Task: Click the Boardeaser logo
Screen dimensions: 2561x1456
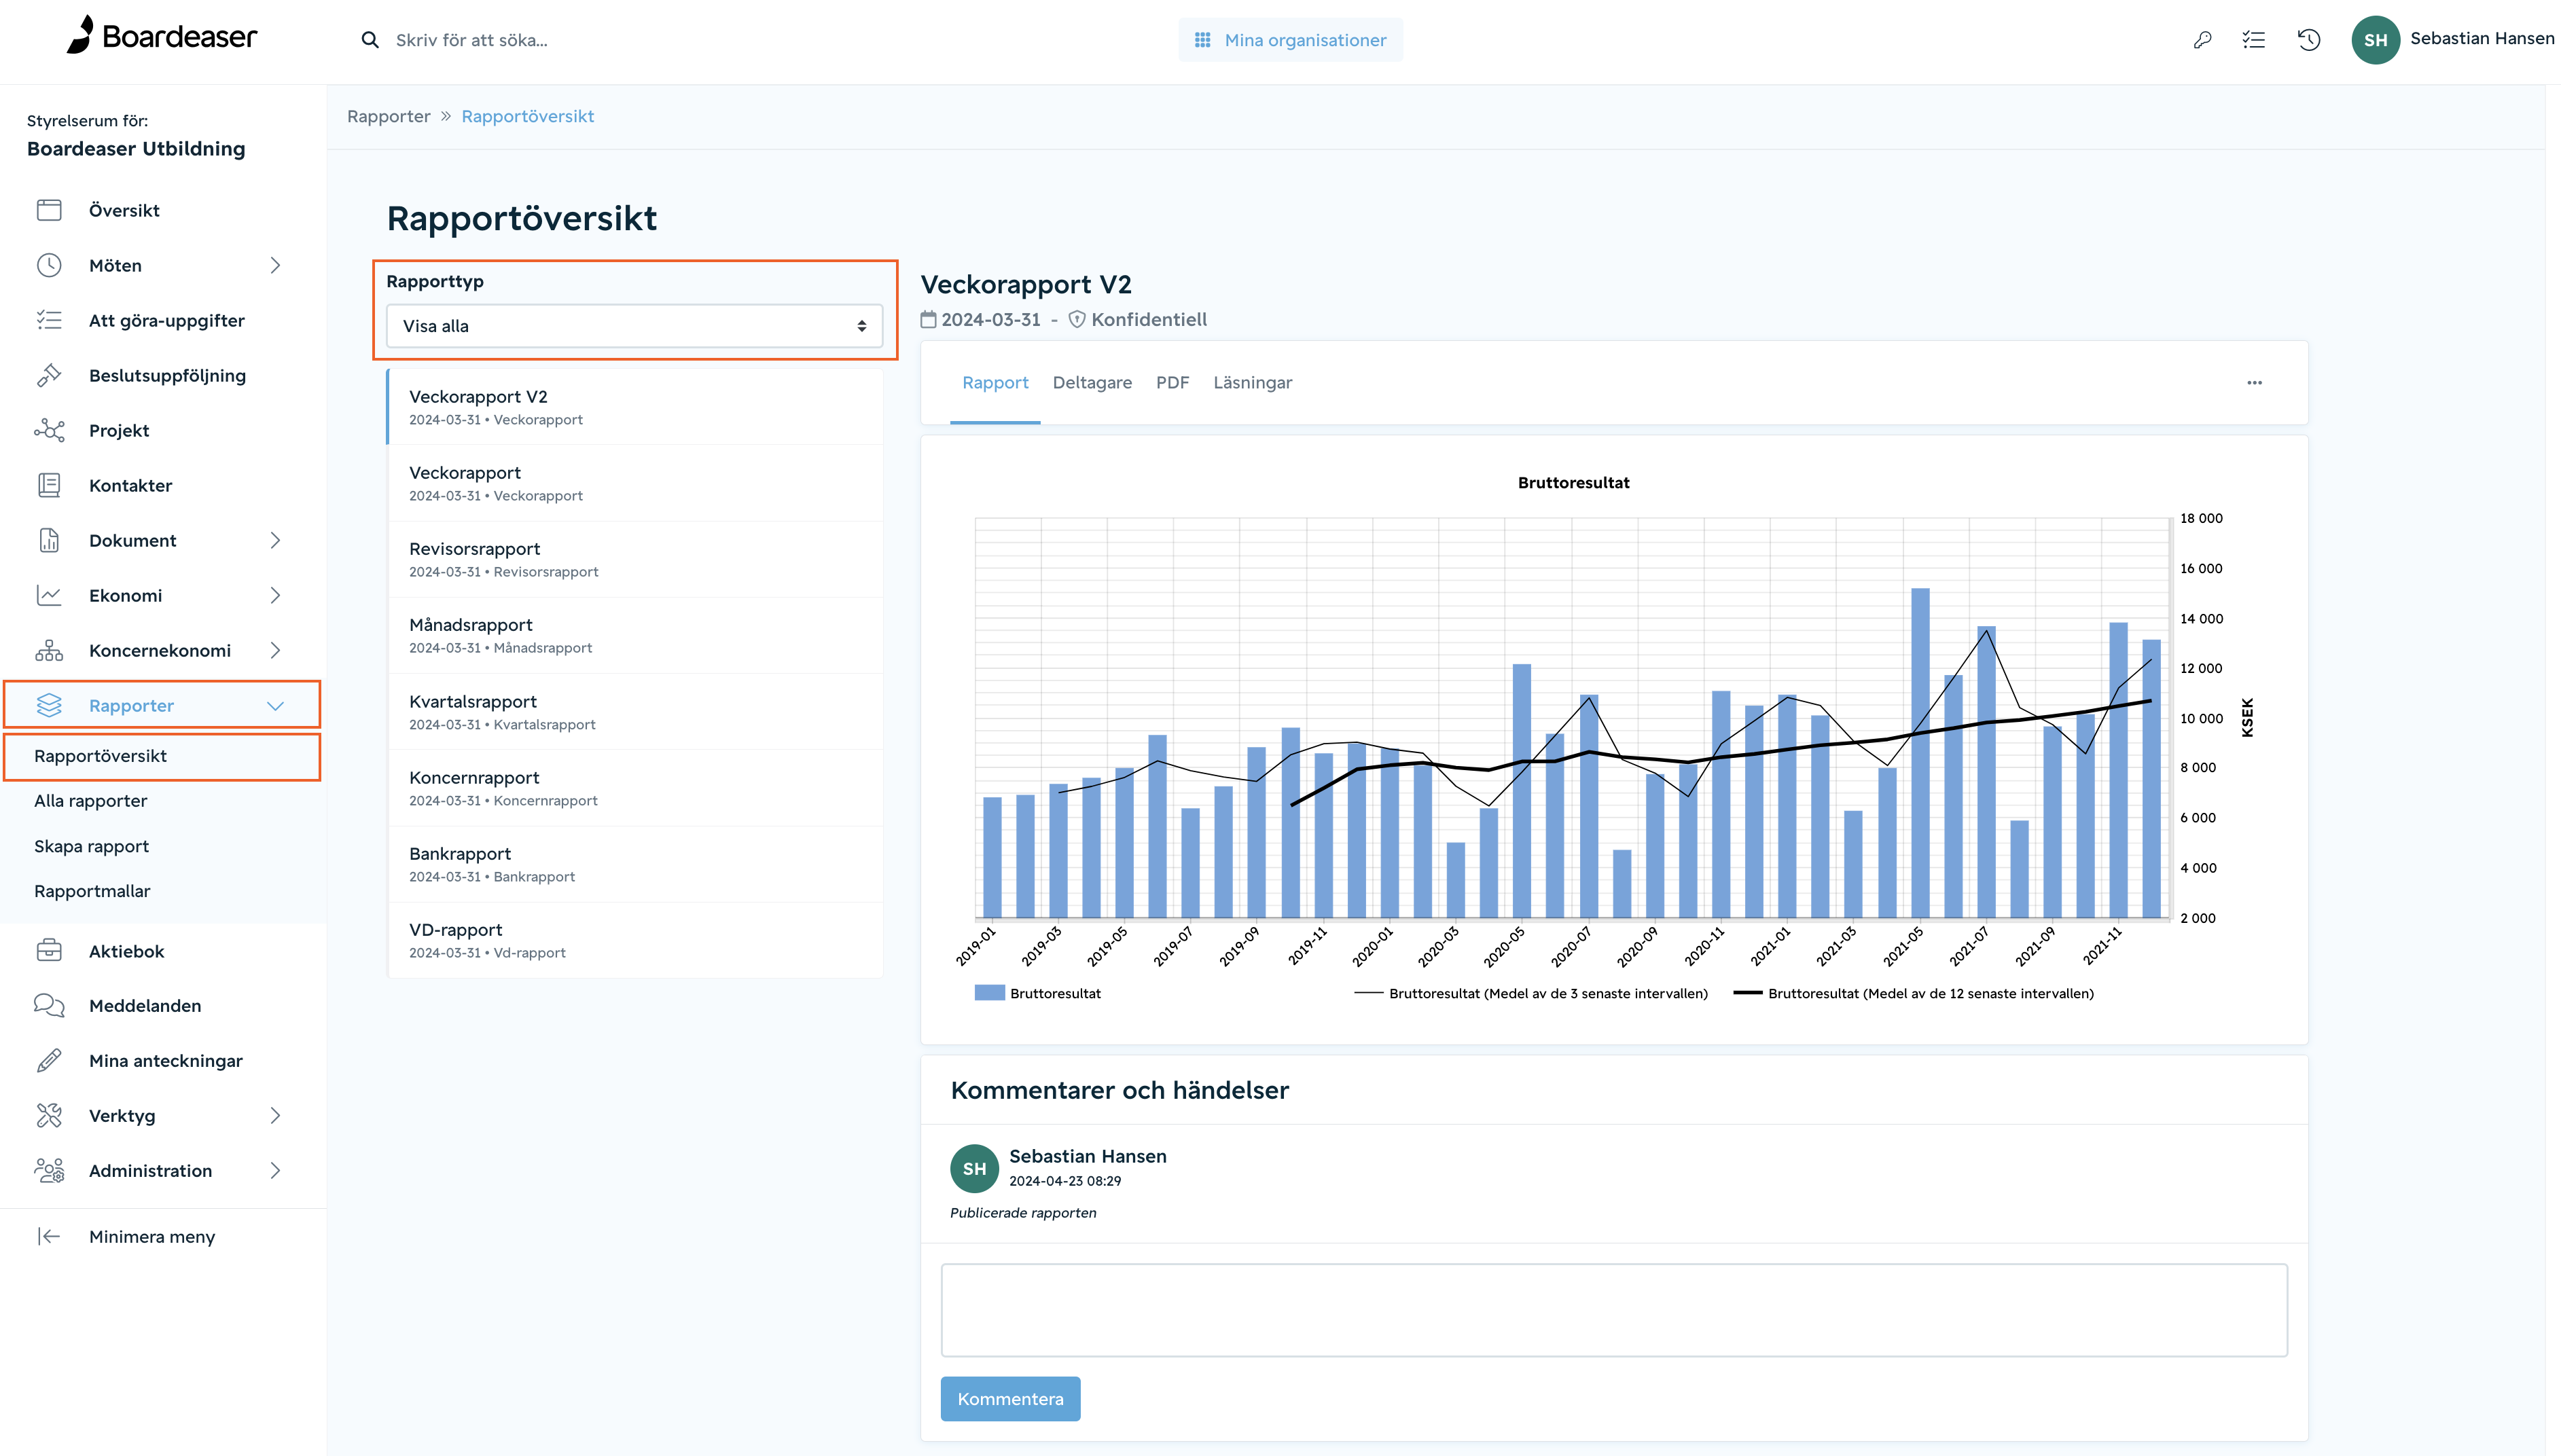Action: [x=161, y=36]
